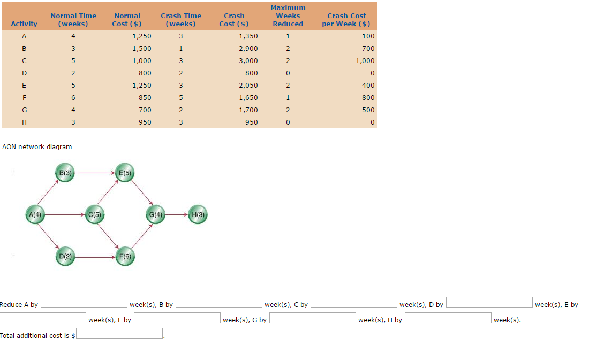This screenshot has height=347, width=589.
Task: Select the final node H(3)
Action: (197, 214)
